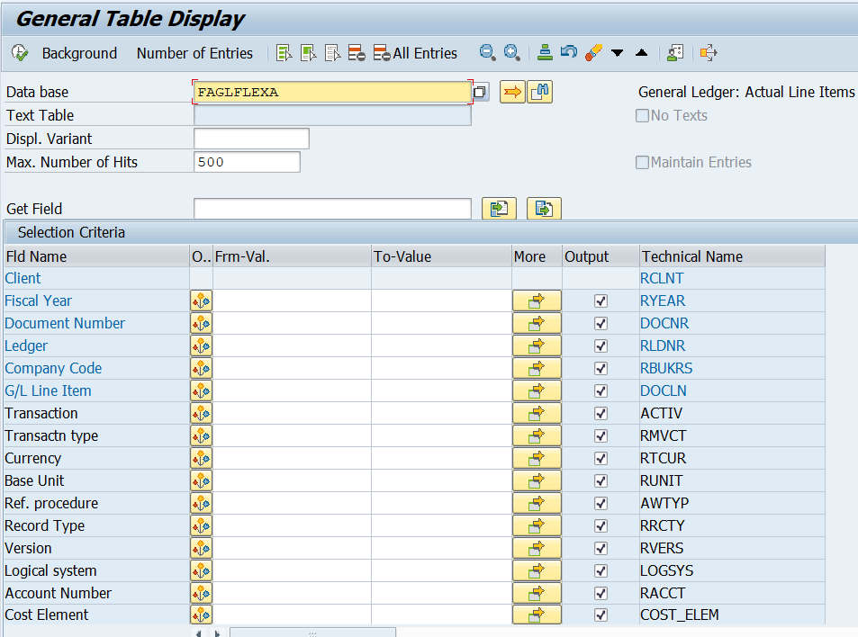The image size is (858, 637).
Task: Click the zoom in magnifier icon
Action: [x=511, y=52]
